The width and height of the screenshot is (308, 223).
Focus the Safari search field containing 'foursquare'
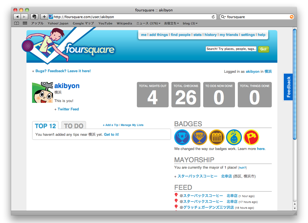coord(257,17)
